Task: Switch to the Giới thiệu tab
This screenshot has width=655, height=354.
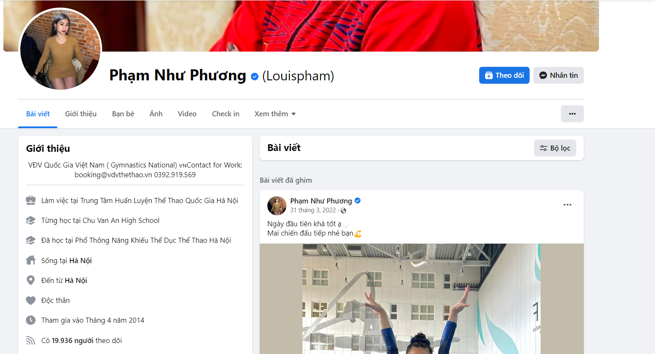Action: coord(80,114)
